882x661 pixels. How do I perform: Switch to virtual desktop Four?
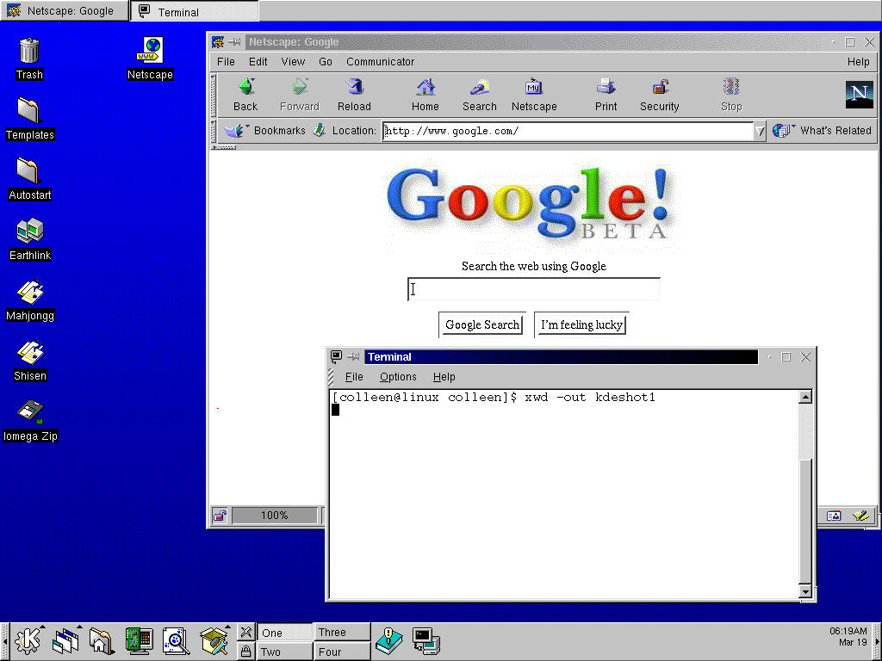pos(343,652)
